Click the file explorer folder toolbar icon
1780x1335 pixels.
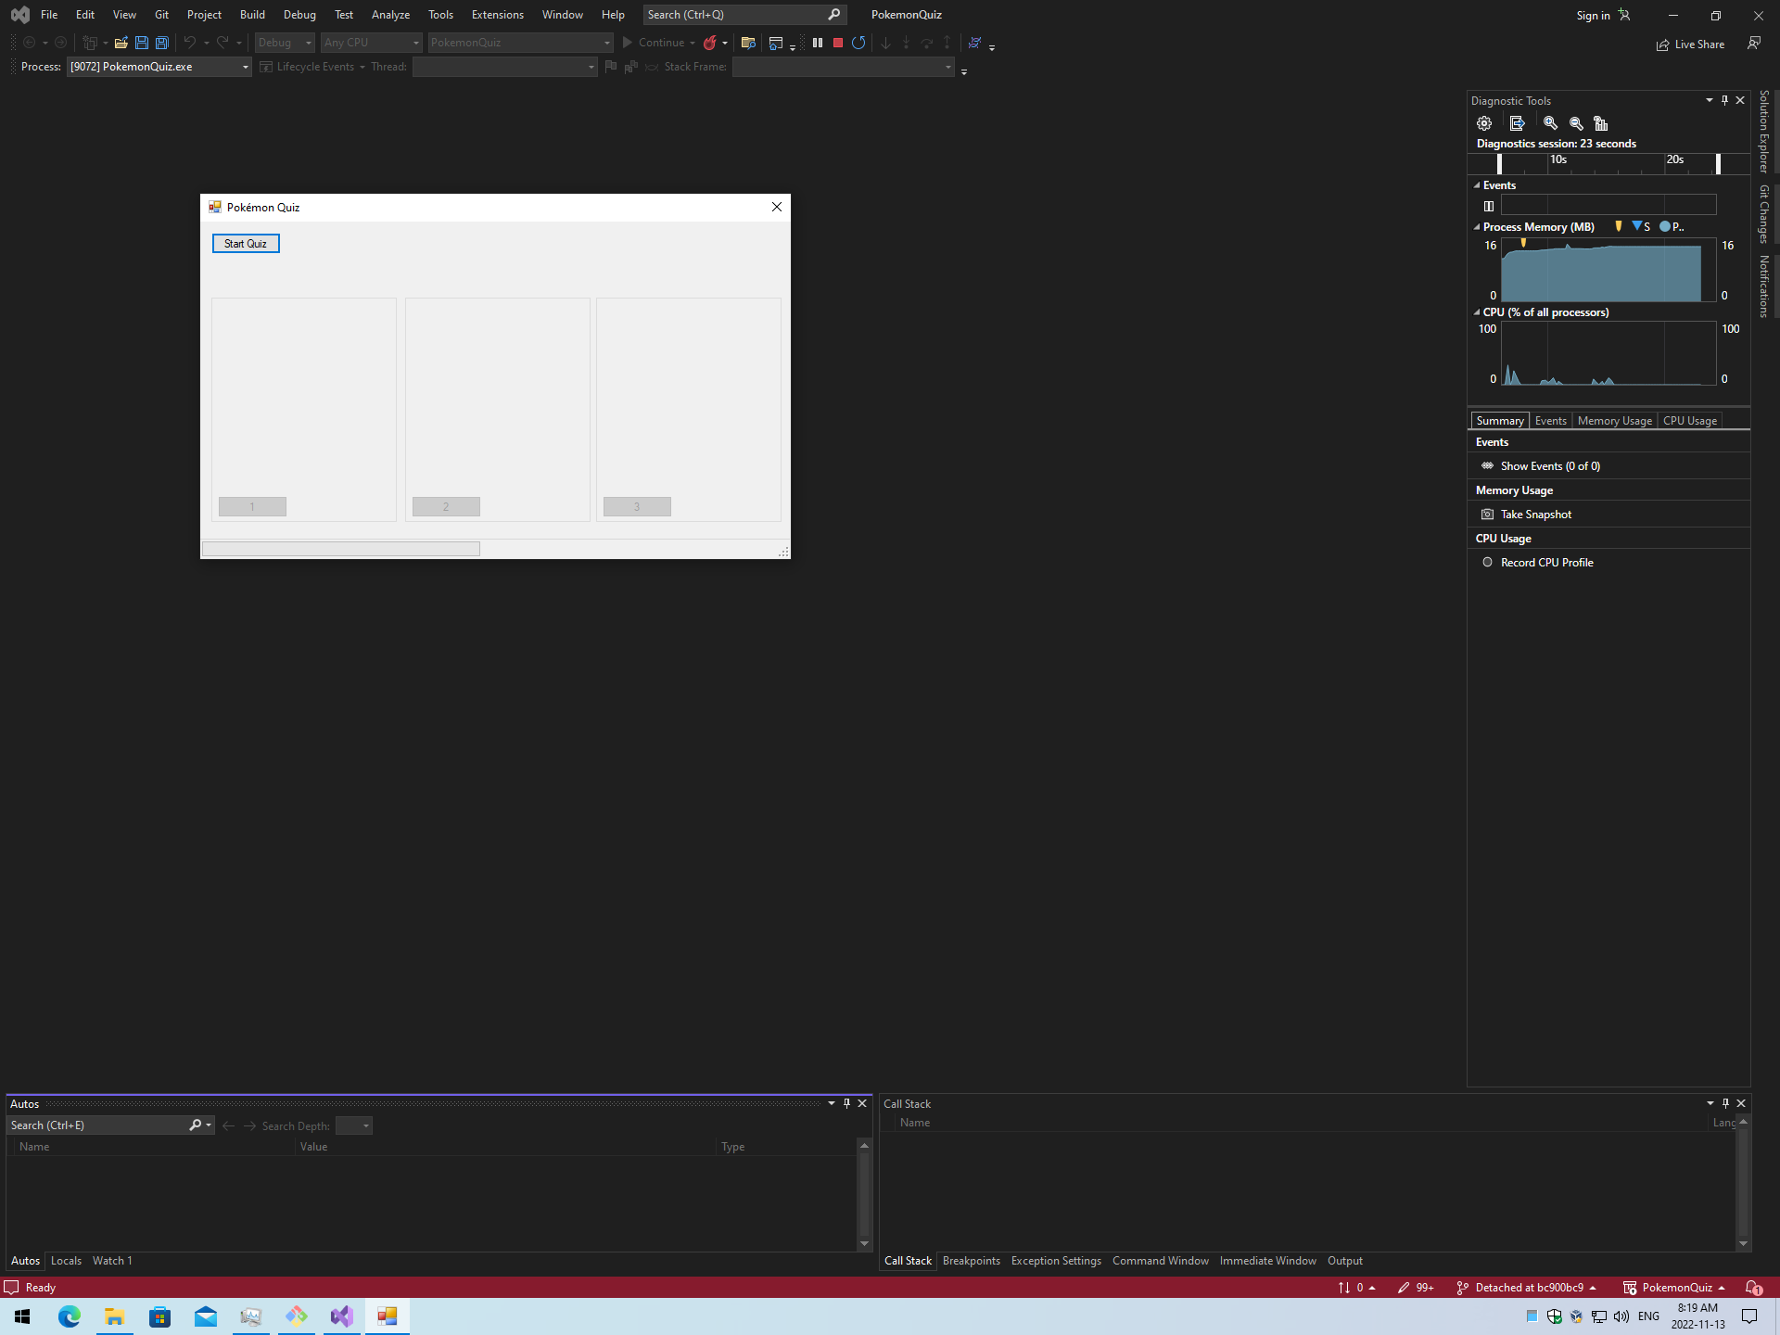[748, 43]
